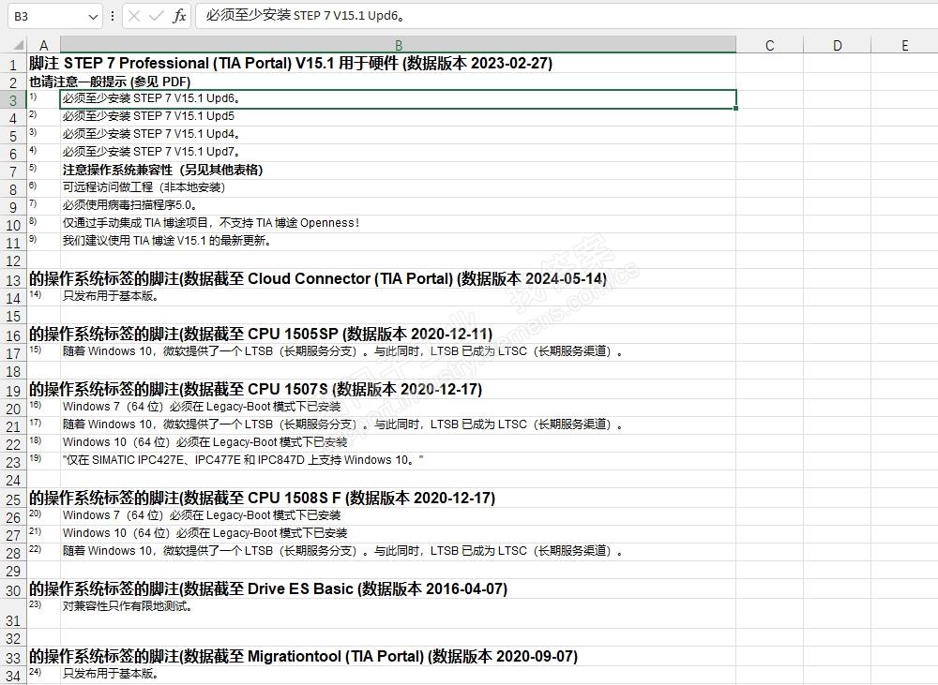Click the cell '可远程访问做工程（非本地安装)'
Image resolution: width=938 pixels, height=685 pixels.
point(398,187)
